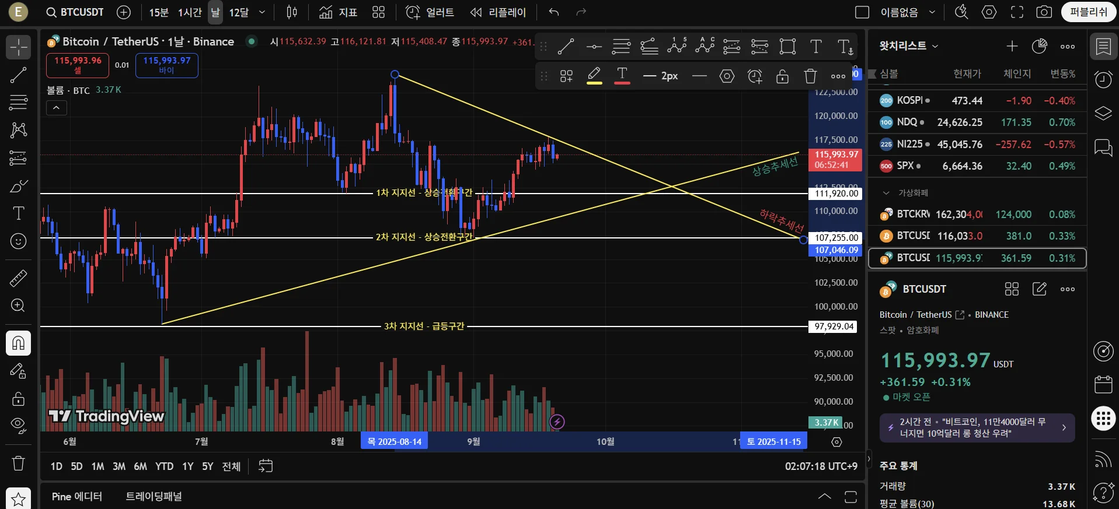Switch to the 15분 timeframe
This screenshot has width=1119, height=509.
[158, 12]
